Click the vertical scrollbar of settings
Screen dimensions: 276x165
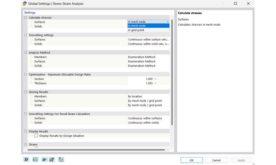point(172,72)
